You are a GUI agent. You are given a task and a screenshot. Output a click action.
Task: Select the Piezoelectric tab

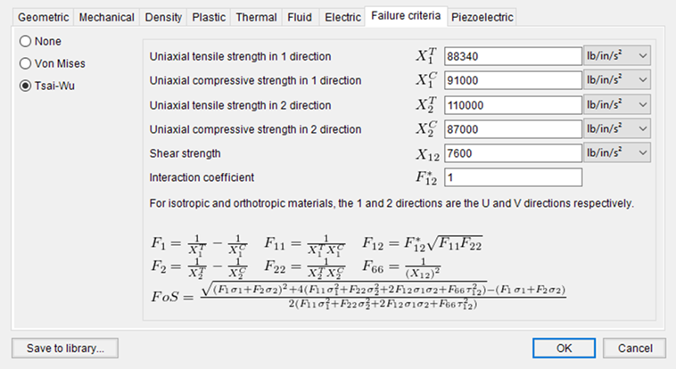(x=482, y=17)
